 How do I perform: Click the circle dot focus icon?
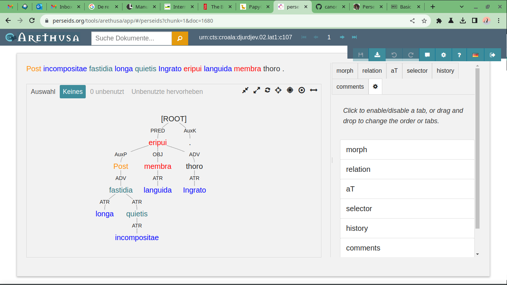coord(302,90)
